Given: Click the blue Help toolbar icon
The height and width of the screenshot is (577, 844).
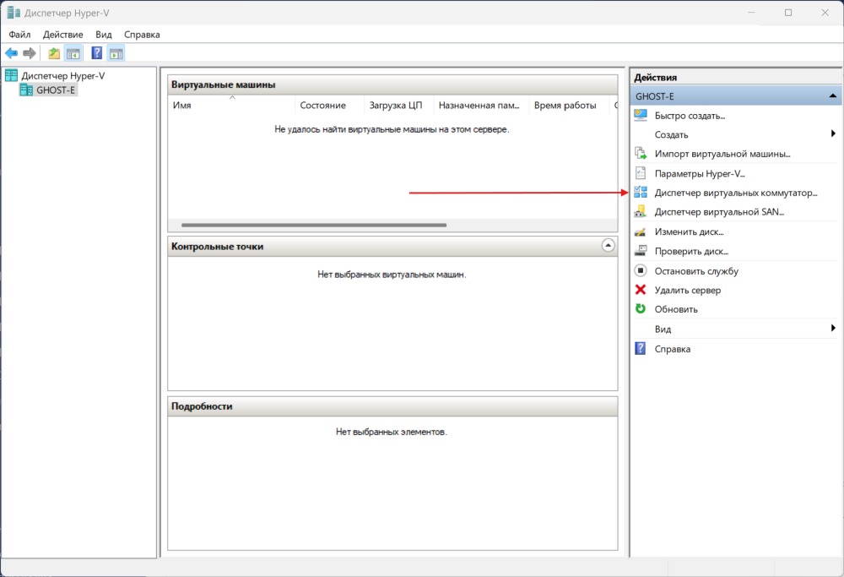Looking at the screenshot, I should click(x=97, y=53).
